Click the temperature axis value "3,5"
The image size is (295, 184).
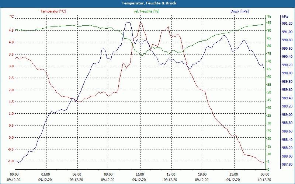click(x=11, y=54)
